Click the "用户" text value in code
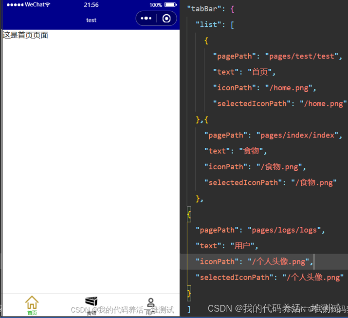 tap(242, 246)
